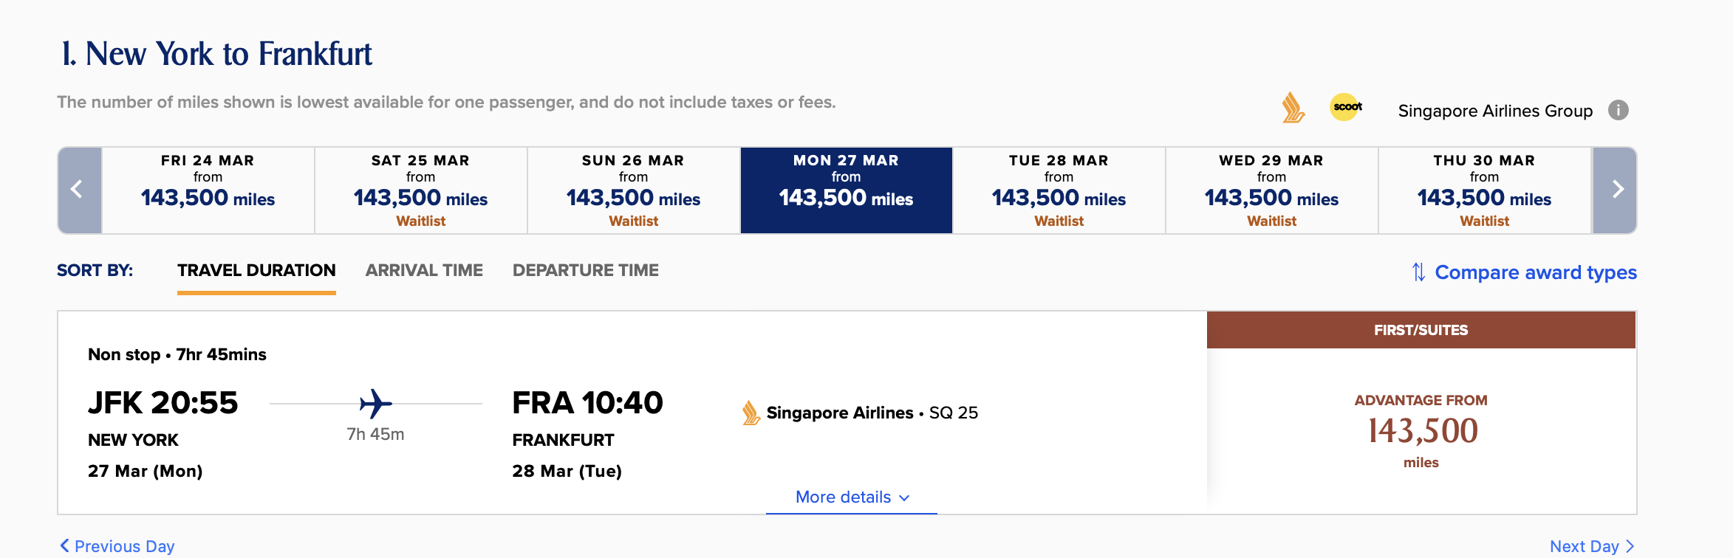
Task: Select the MON 27 MAR date tab
Action: click(x=846, y=190)
